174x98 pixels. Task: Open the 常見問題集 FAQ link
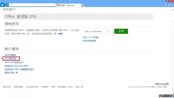pos(10,55)
